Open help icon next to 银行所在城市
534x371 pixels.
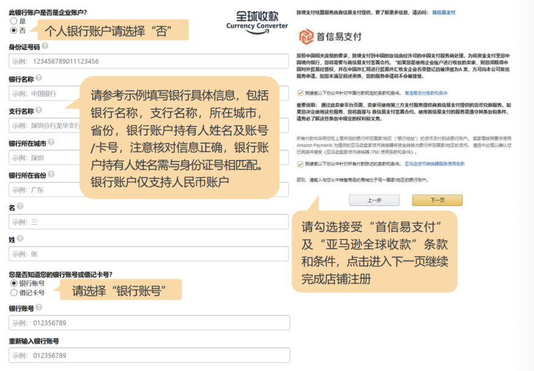[x=51, y=142]
